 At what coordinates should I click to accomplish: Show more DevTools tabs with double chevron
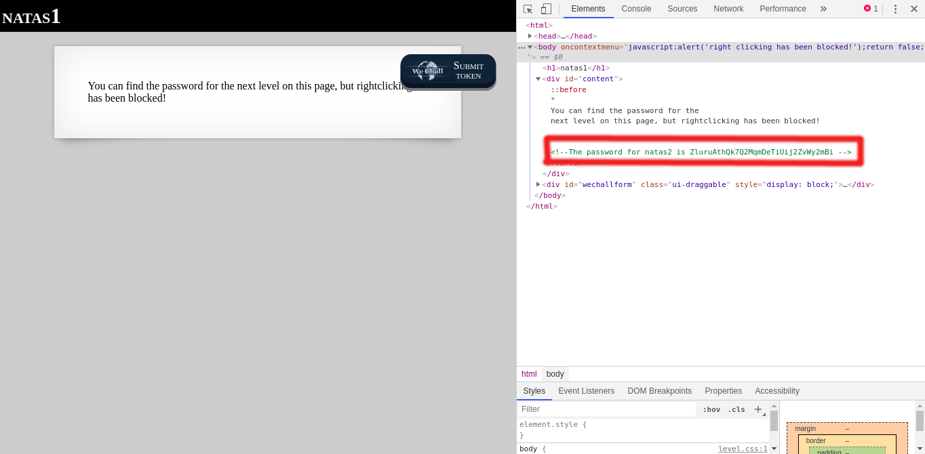(823, 9)
